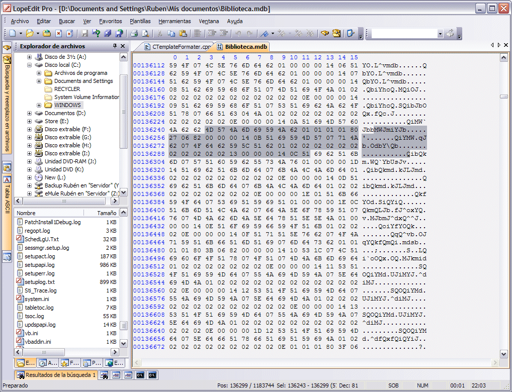Click the Print icon
Screen dimensions: 512x392
coord(134,33)
